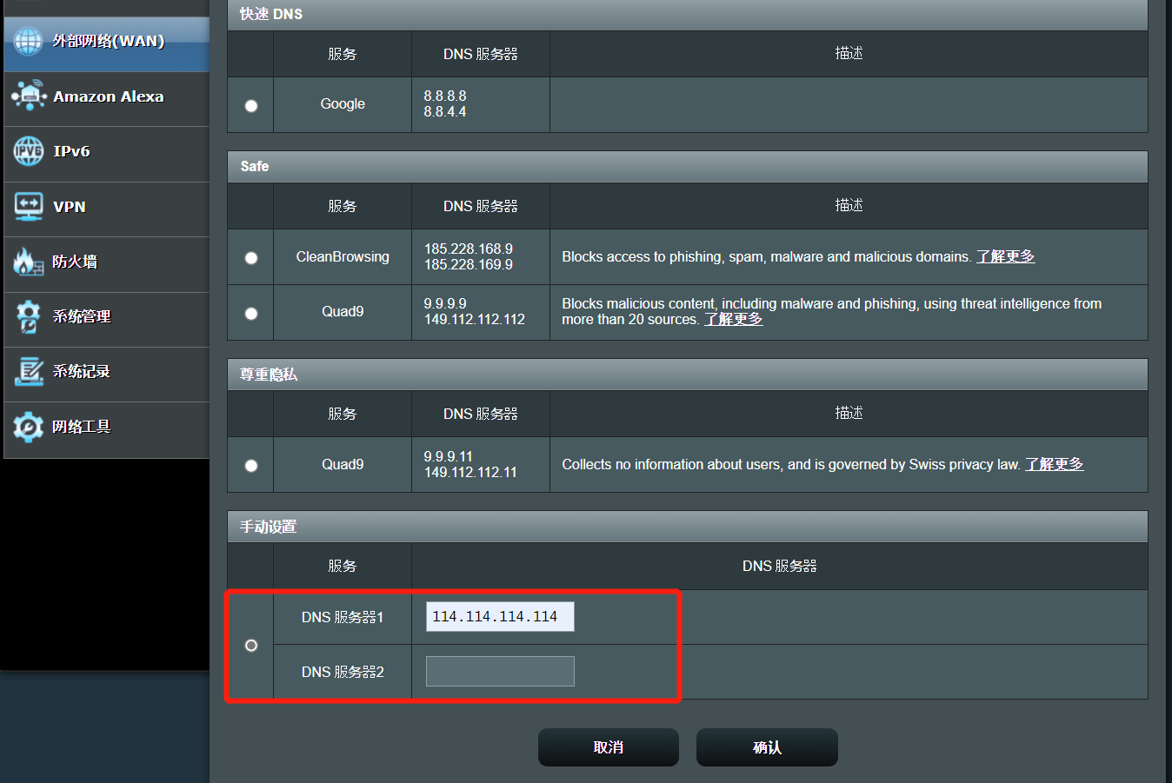The image size is (1172, 783).
Task: Click the IPv6 globe icon
Action: (28, 151)
